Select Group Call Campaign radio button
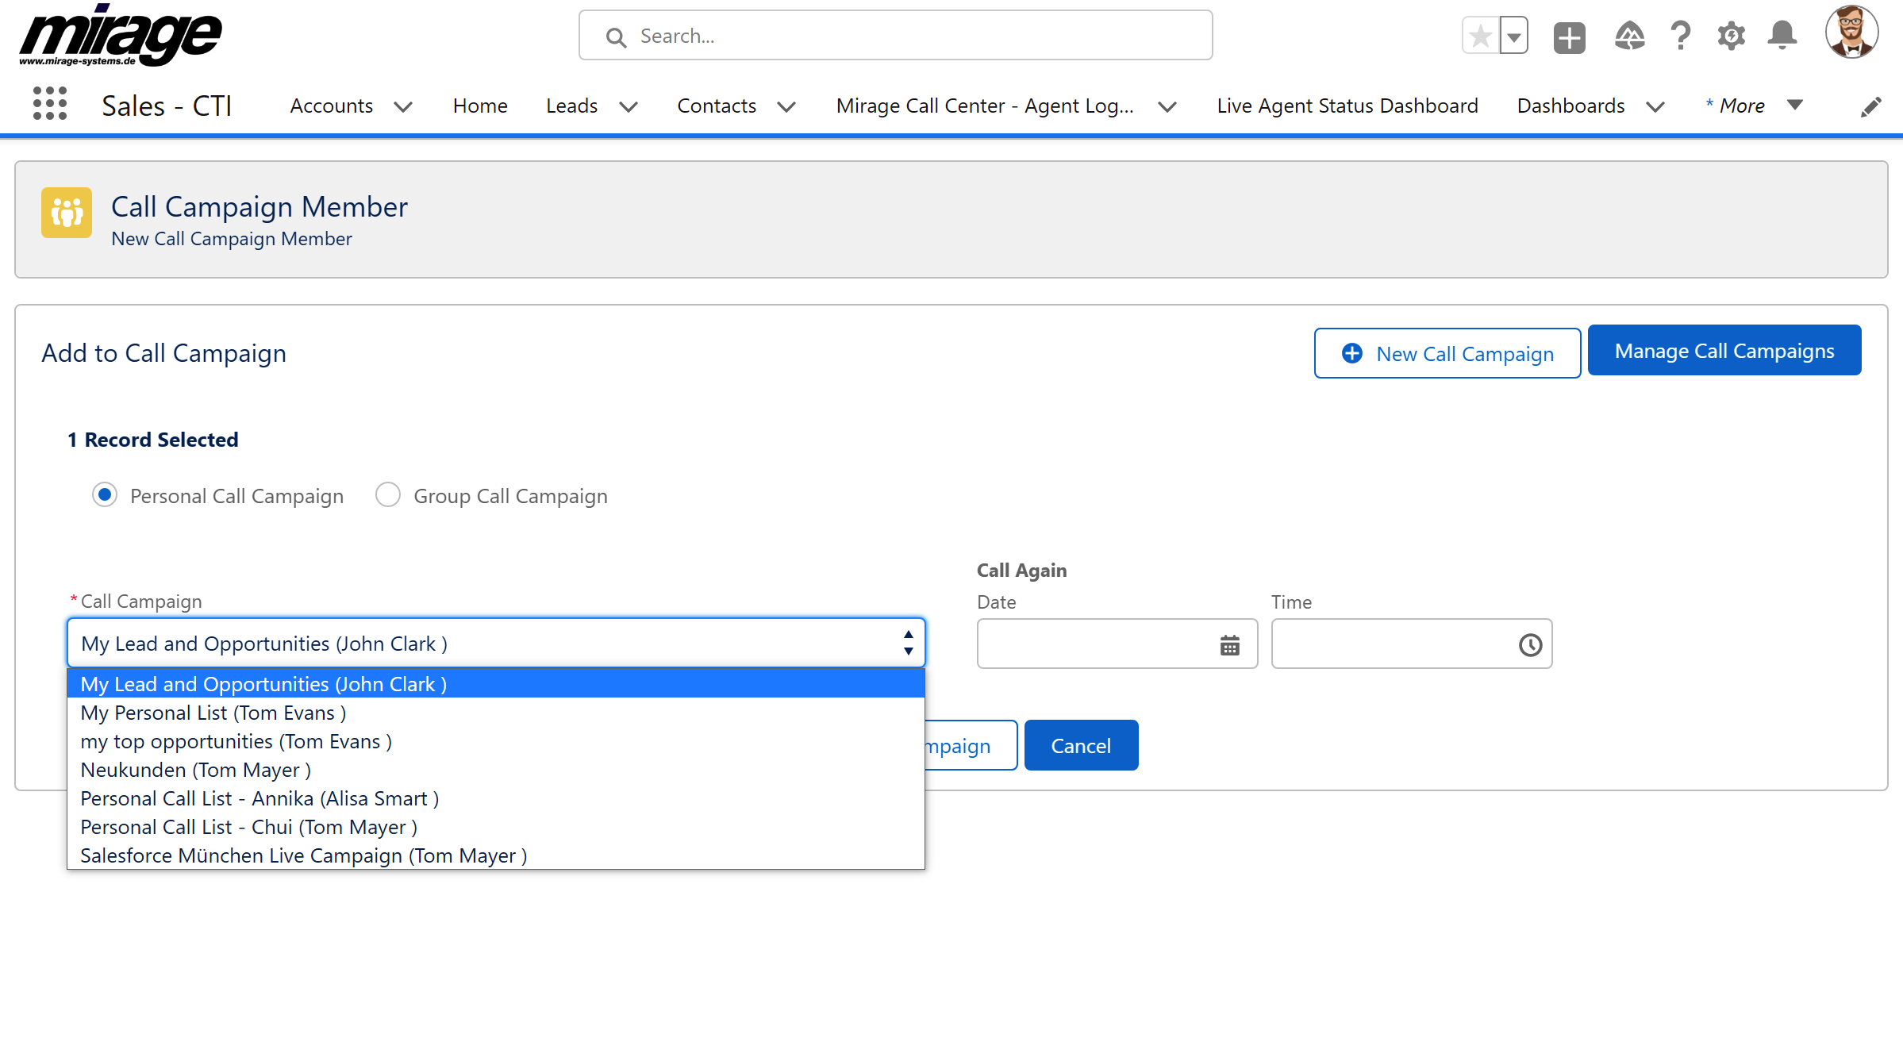The image size is (1903, 1057). pos(388,494)
